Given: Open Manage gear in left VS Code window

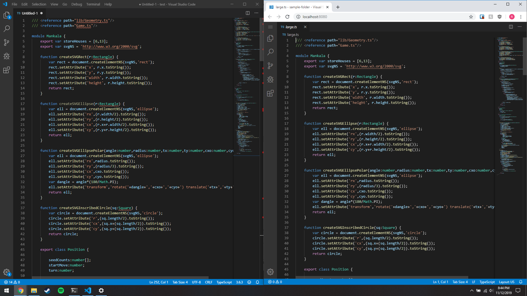Looking at the screenshot, I should pos(7,272).
